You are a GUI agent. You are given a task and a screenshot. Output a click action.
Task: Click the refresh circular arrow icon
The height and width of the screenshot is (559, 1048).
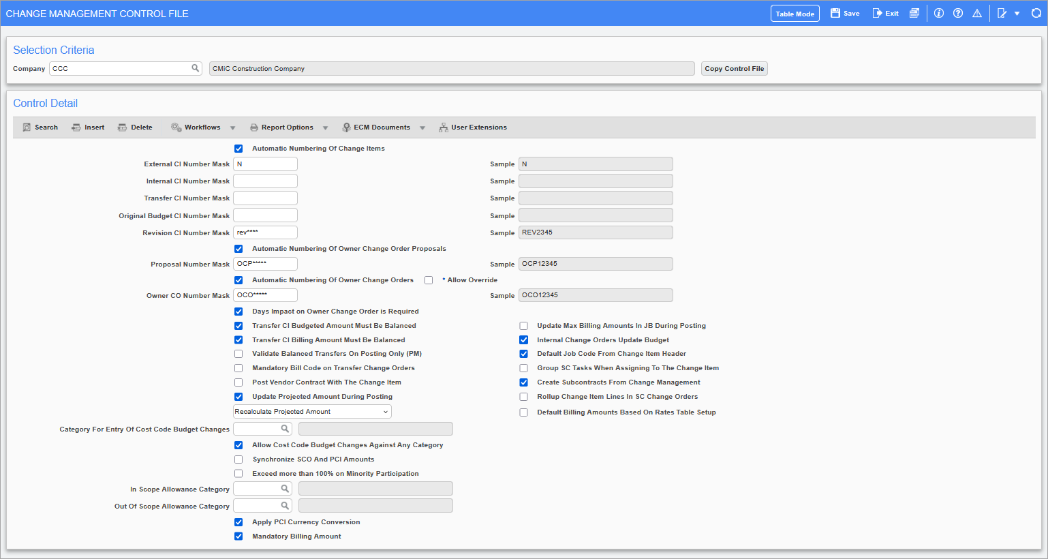[1036, 13]
